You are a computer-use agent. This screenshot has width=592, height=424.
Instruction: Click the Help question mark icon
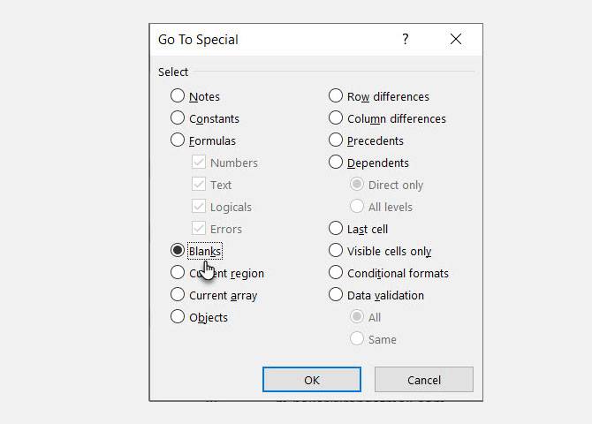(x=406, y=39)
